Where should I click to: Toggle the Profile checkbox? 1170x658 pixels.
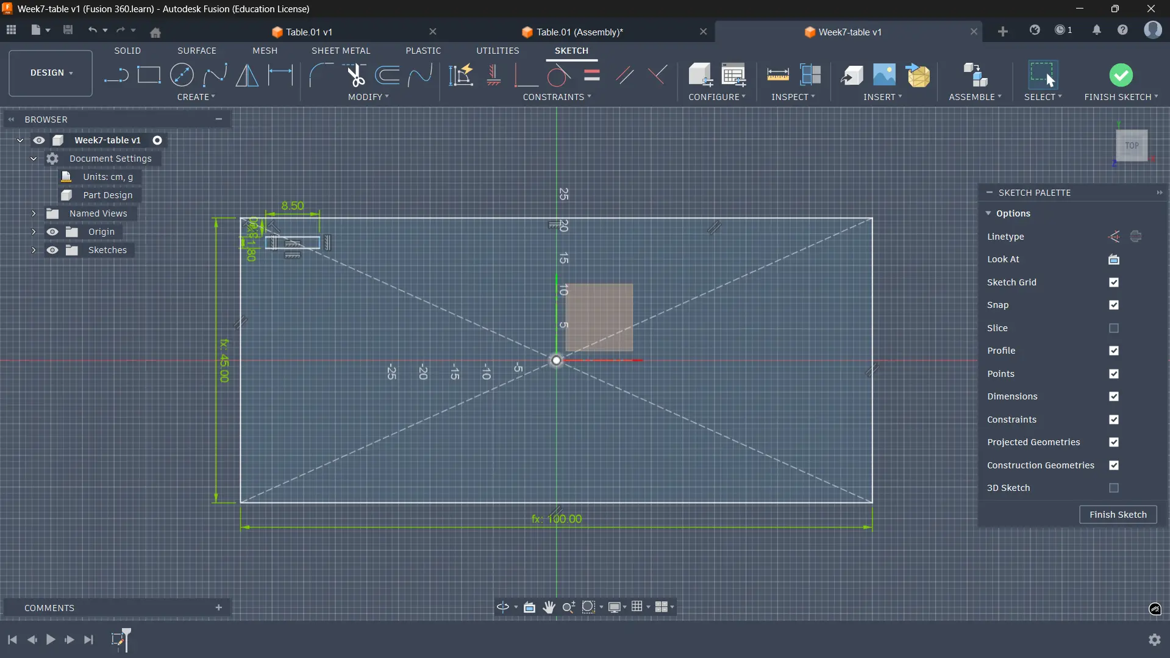pos(1114,351)
